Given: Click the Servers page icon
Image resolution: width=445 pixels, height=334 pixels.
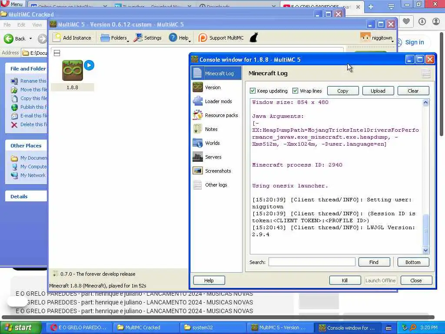Looking at the screenshot, I should click(x=198, y=157).
